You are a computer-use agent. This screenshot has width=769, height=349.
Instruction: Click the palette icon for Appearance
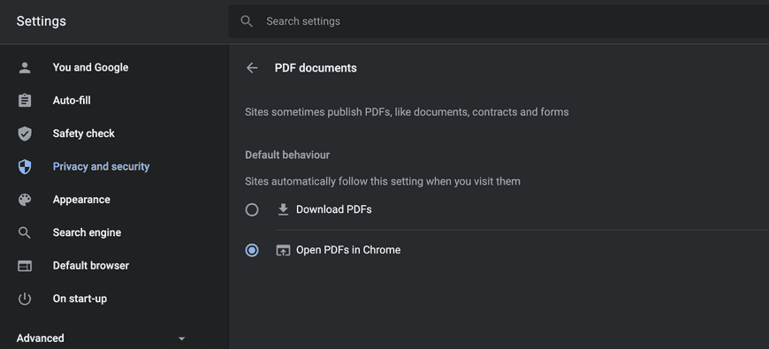(25, 200)
